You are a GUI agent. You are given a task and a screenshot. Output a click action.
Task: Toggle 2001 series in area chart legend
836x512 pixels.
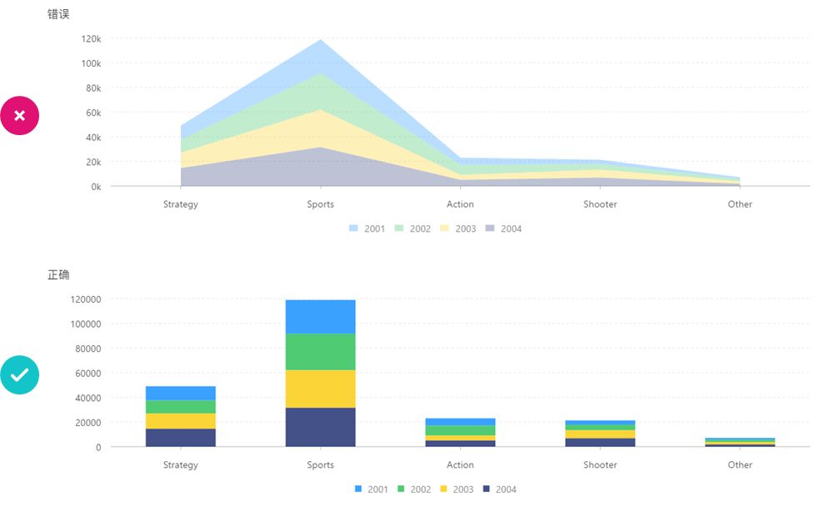coord(367,228)
